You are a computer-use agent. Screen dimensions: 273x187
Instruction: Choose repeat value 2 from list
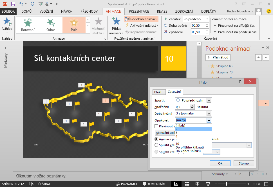(193, 129)
